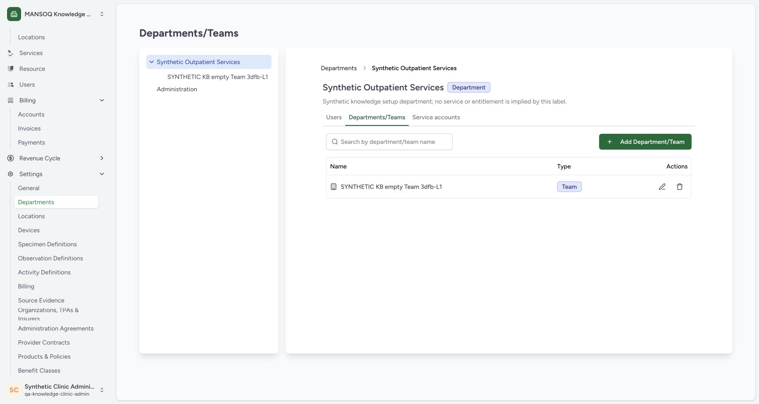Open Products & Policies page

(44, 357)
